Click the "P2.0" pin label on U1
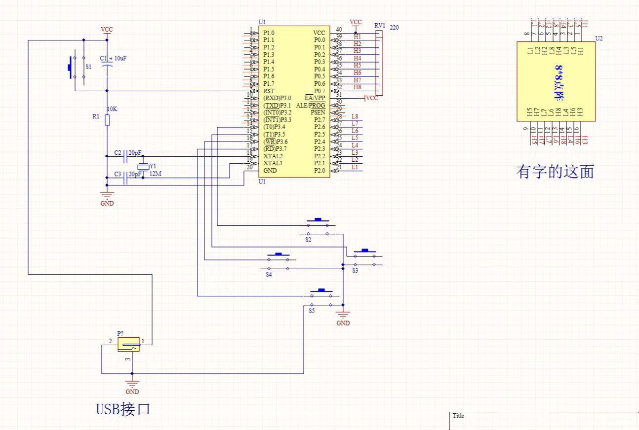This screenshot has height=430, width=639. tap(319, 170)
